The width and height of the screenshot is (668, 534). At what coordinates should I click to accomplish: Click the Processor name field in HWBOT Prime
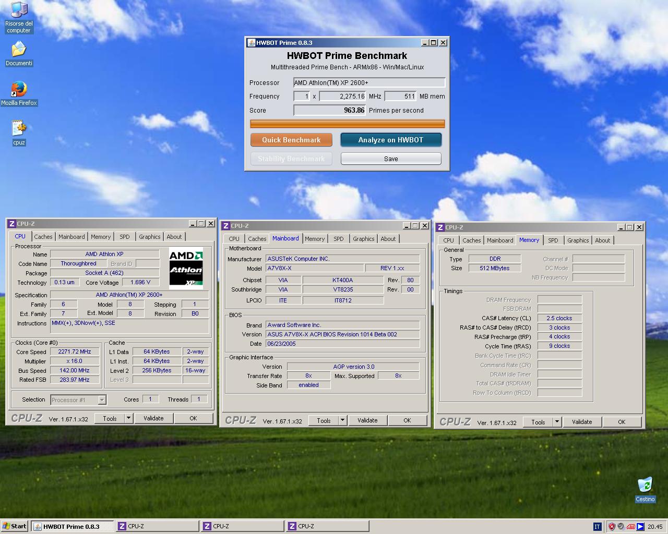(369, 82)
